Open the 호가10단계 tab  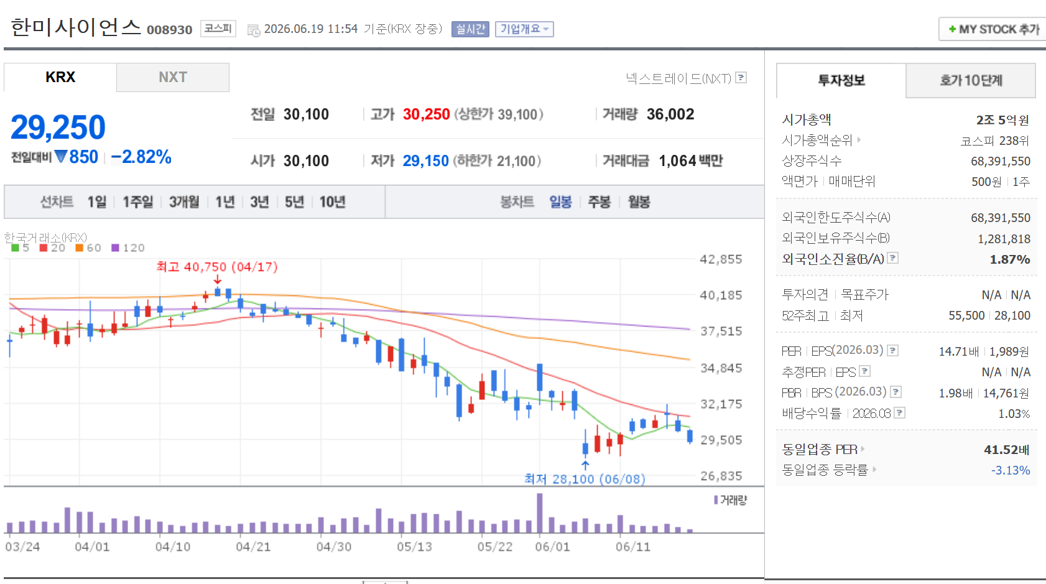(971, 80)
